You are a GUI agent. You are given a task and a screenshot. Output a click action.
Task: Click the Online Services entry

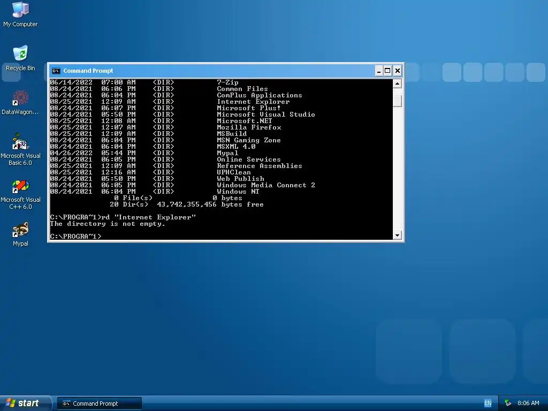(248, 159)
